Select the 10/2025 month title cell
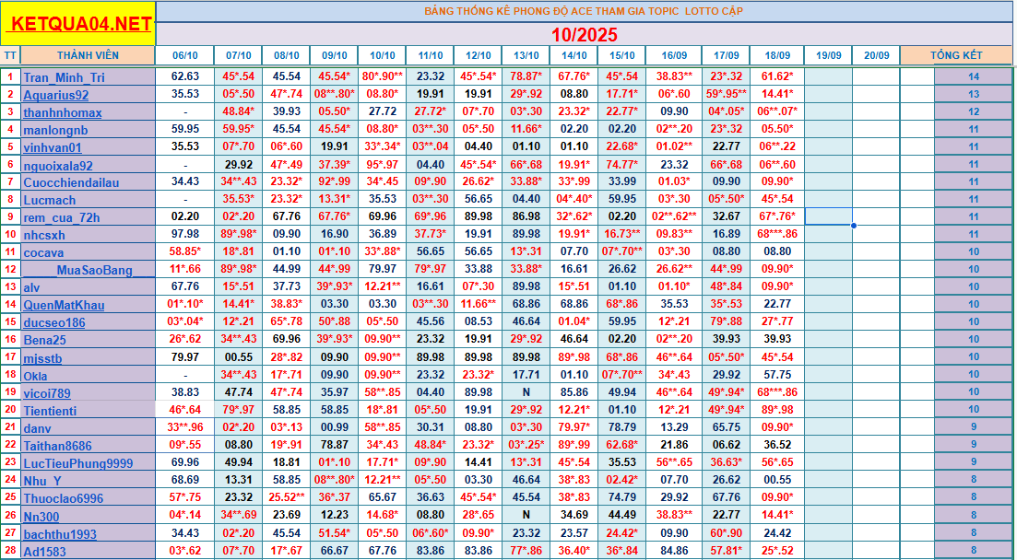The width and height of the screenshot is (1017, 560). pos(585,35)
